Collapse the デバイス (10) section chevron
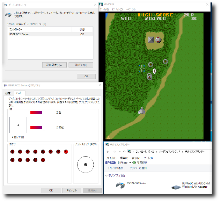 point(107,175)
